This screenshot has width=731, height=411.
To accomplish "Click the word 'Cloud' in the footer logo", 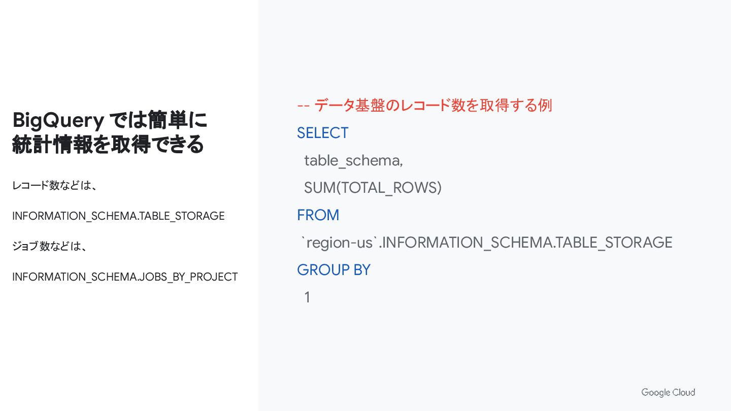I will click(x=684, y=392).
